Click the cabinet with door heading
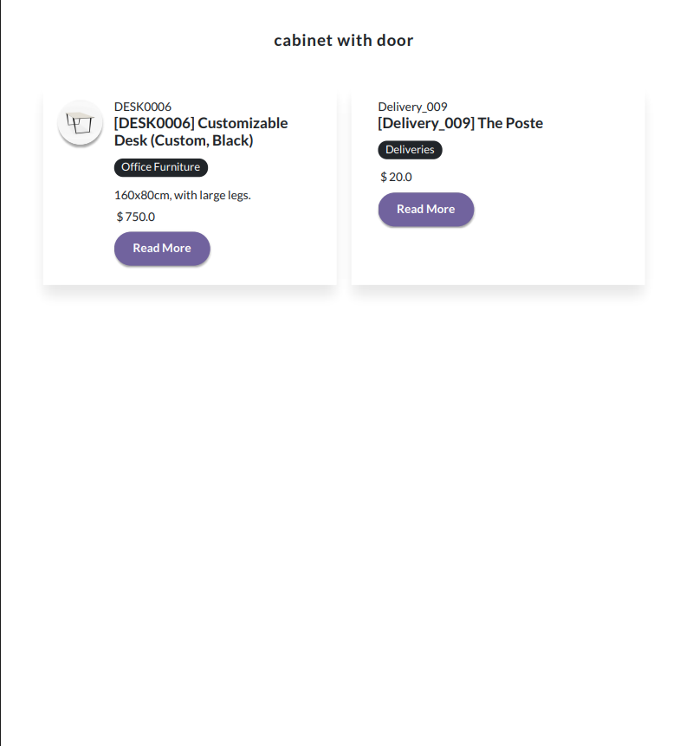Viewport: 686px width, 746px height. 344,41
